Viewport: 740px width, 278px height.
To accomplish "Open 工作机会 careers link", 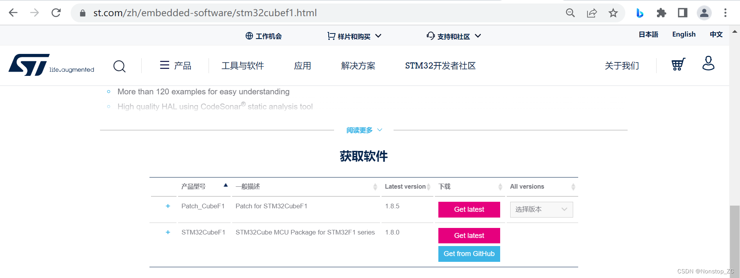I will click(x=263, y=36).
